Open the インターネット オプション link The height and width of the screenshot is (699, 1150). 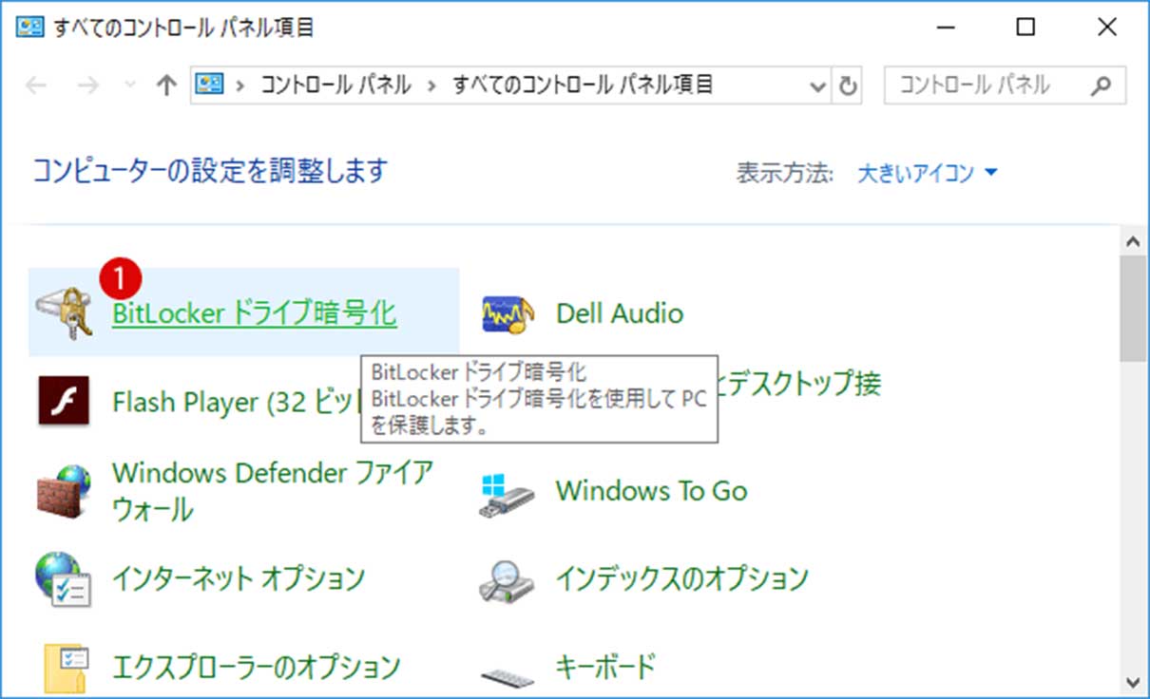239,577
